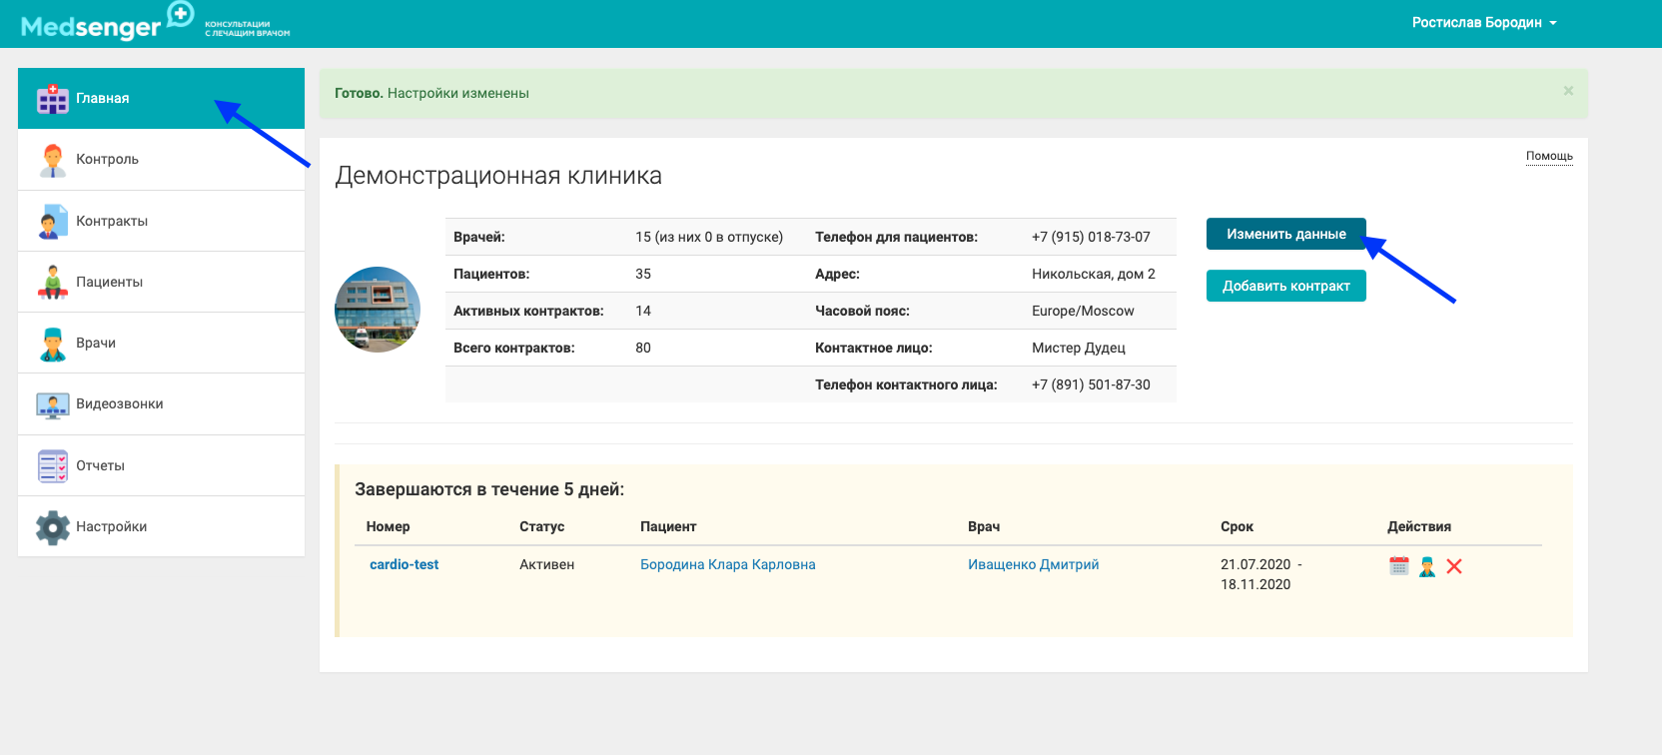Screen dimensions: 1662x755
Task: Click the red X to end cardio-test contract
Action: click(1454, 566)
